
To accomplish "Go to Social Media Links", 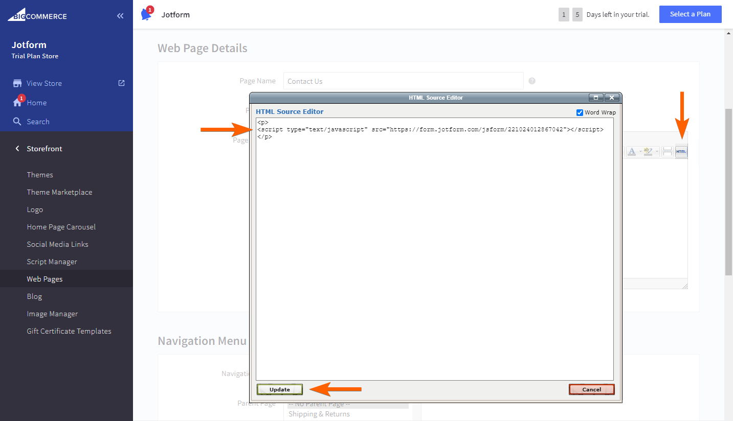I will click(57, 244).
